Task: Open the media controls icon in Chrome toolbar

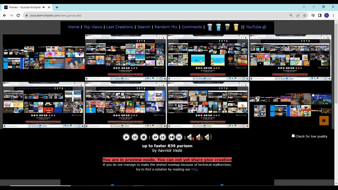Action: point(313,15)
